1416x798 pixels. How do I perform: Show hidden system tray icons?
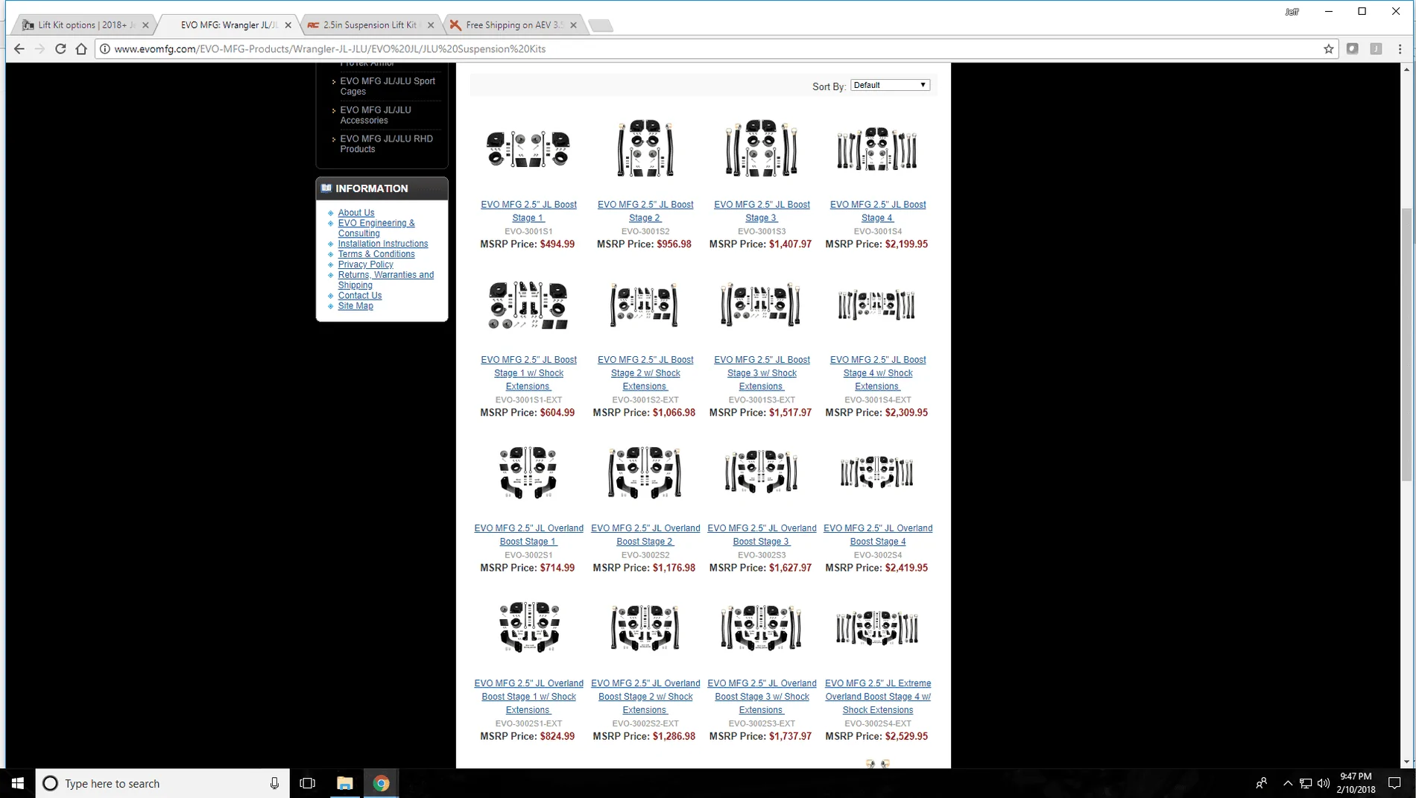1287,783
